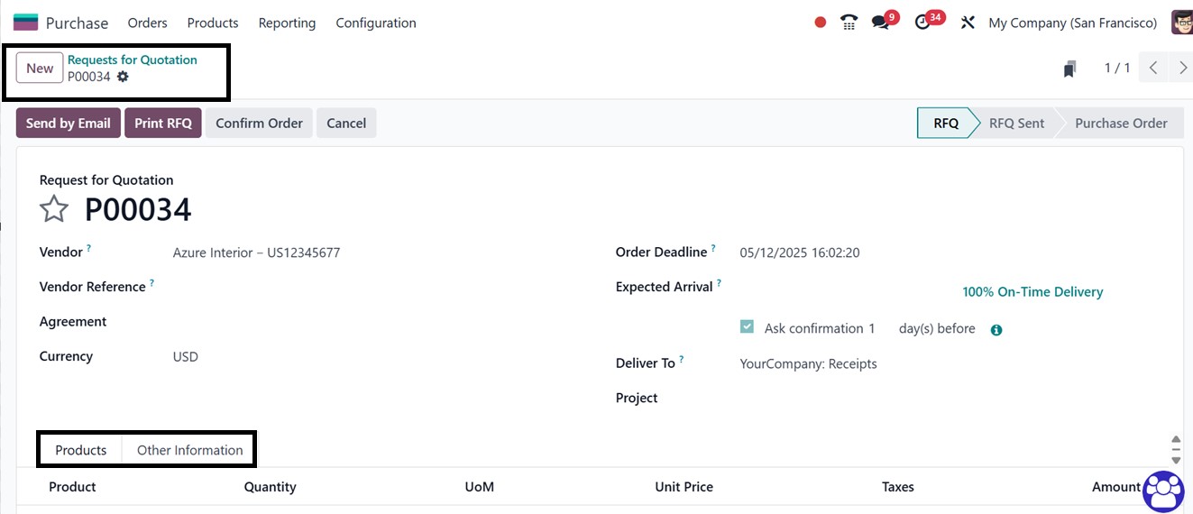Mark P00034 as favorite with star

pyautogui.click(x=54, y=210)
